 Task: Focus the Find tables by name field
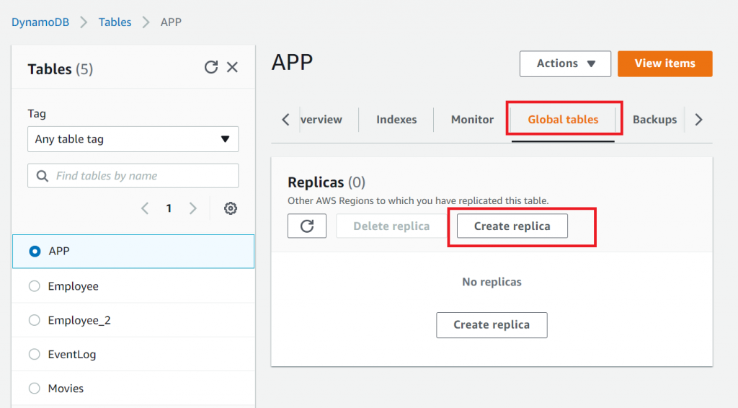click(x=133, y=176)
